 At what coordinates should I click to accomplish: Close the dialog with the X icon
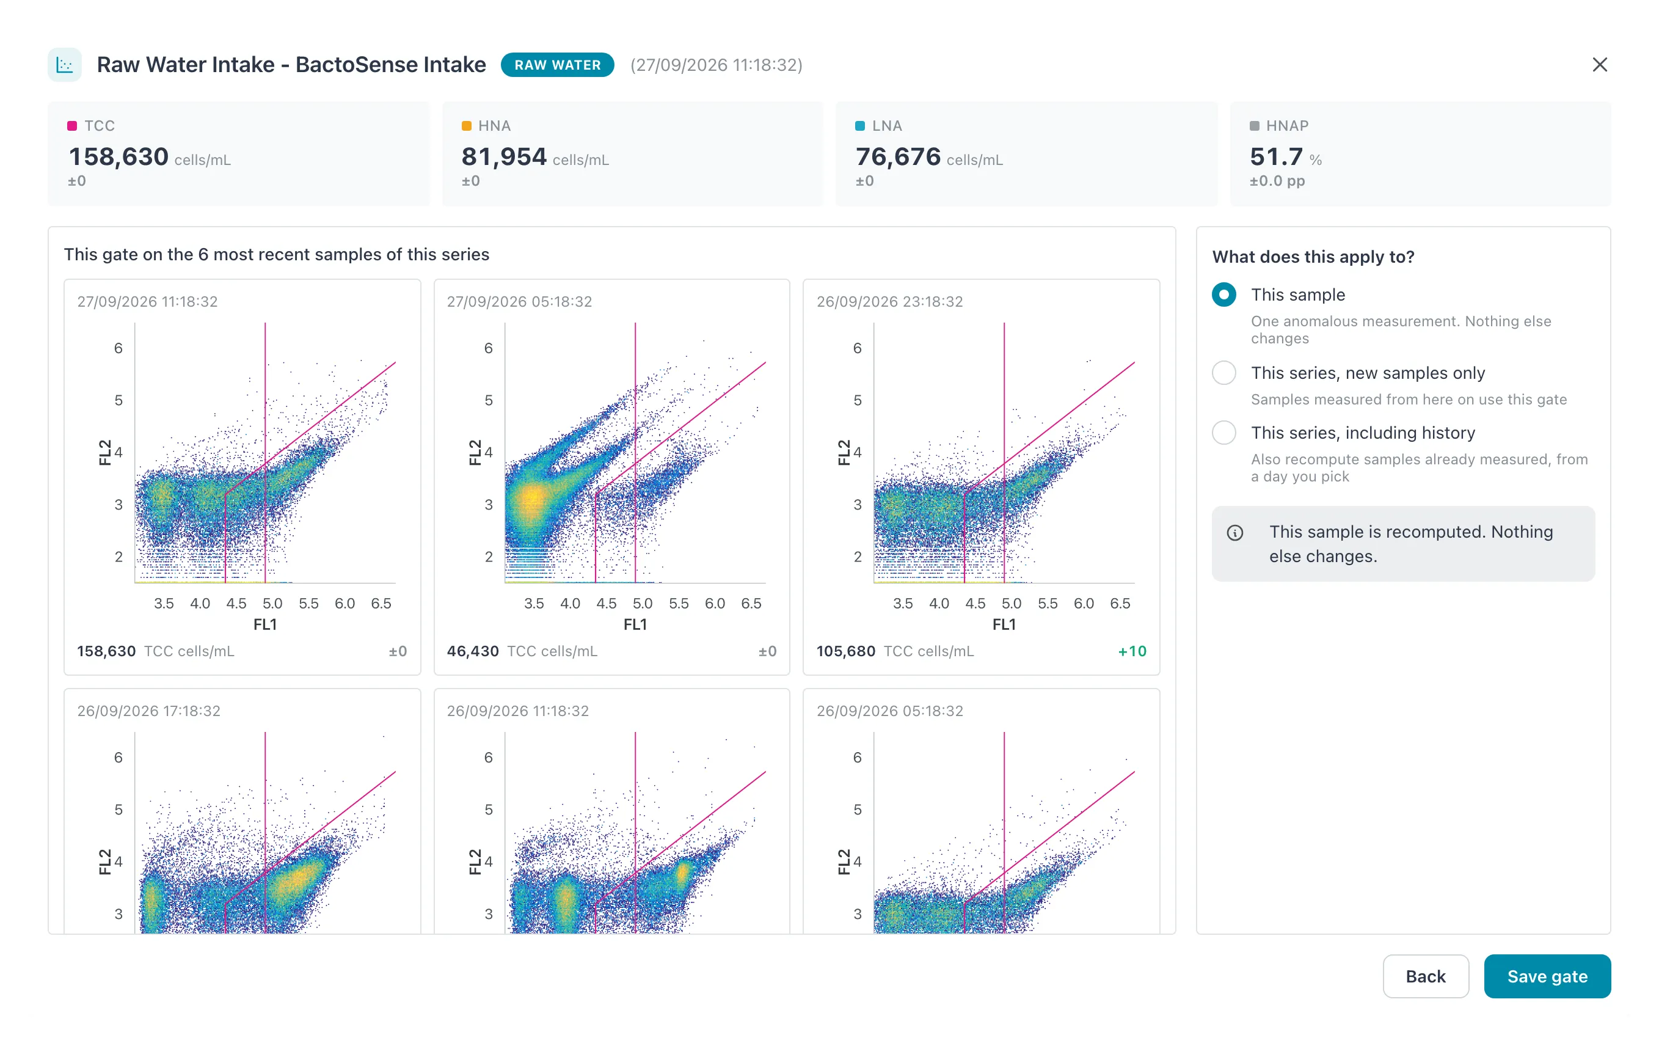tap(1599, 65)
